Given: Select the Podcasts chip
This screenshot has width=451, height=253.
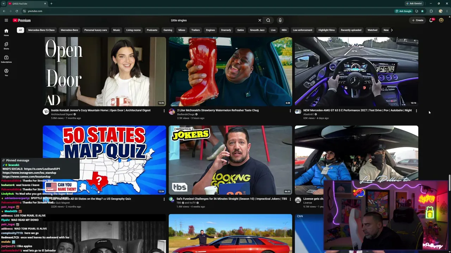Looking at the screenshot, I should click(152, 30).
